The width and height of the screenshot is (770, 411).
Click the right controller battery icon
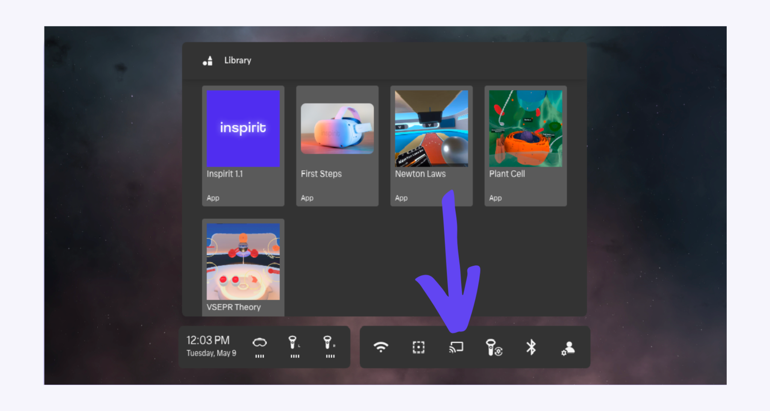click(330, 347)
